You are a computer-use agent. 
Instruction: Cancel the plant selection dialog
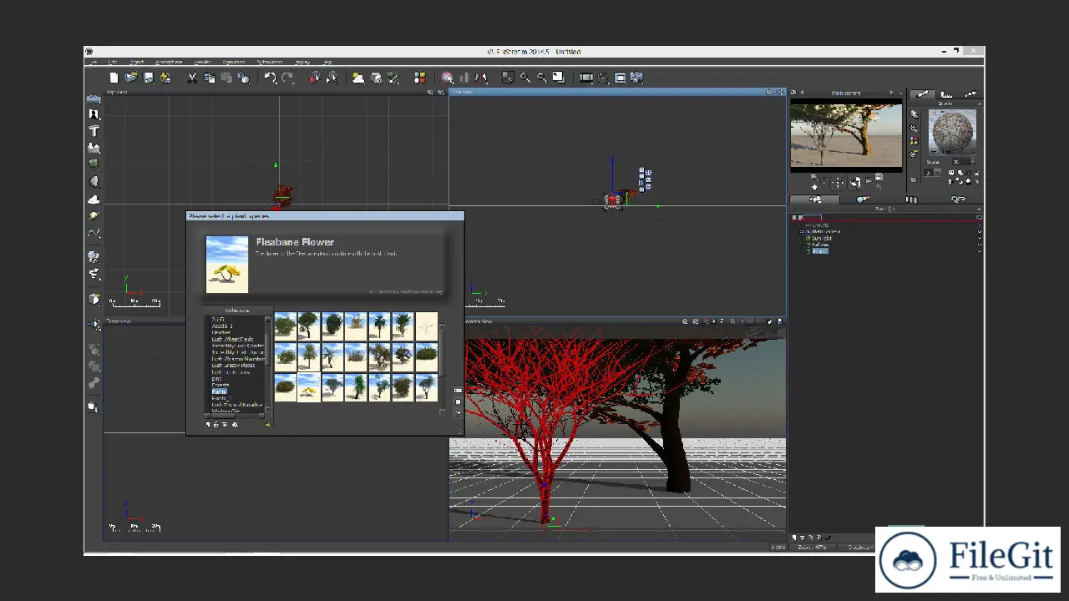(x=458, y=402)
